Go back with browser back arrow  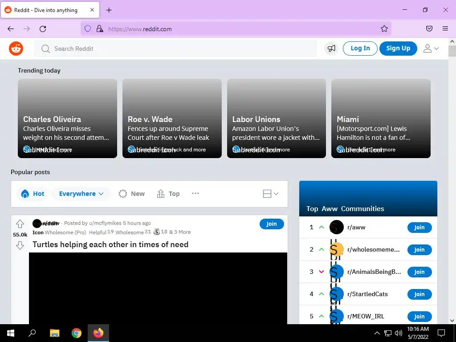(x=11, y=29)
